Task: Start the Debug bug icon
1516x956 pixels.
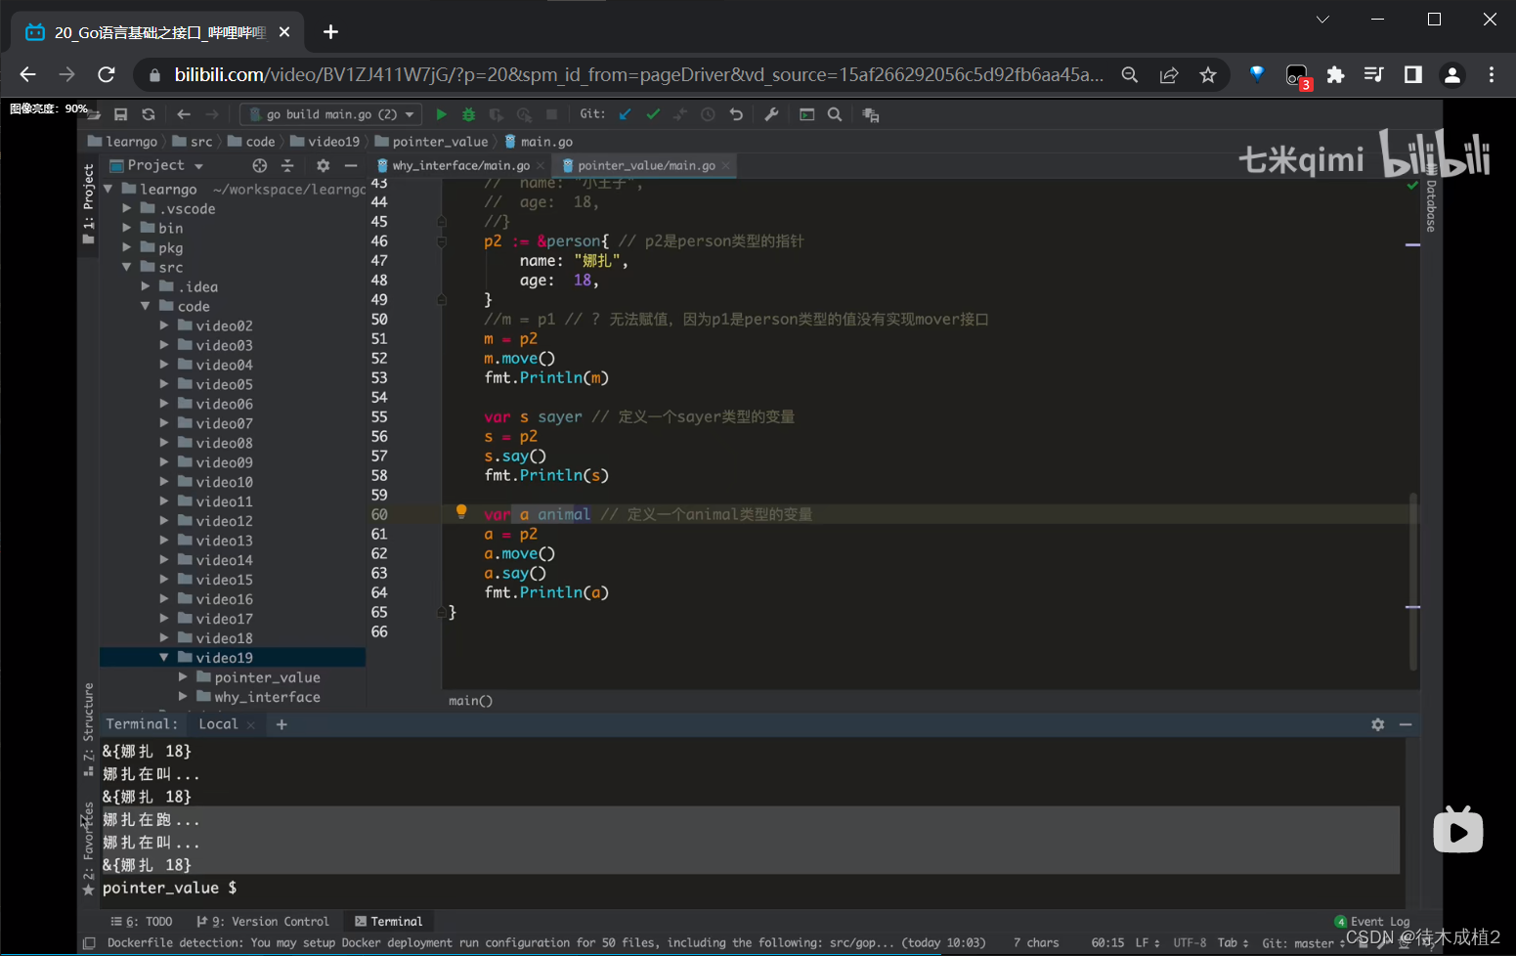Action: pyautogui.click(x=468, y=114)
